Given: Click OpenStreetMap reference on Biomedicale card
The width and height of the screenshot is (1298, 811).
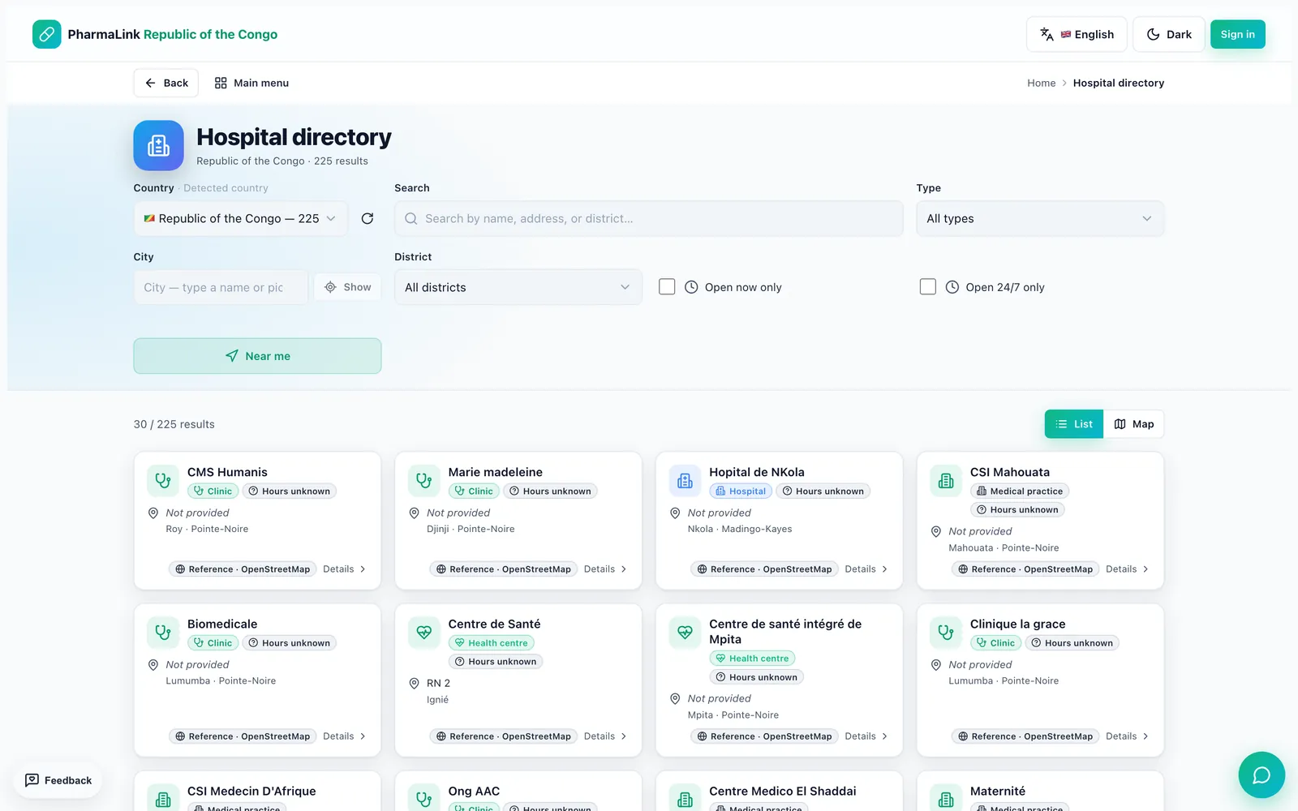Looking at the screenshot, I should point(243,736).
